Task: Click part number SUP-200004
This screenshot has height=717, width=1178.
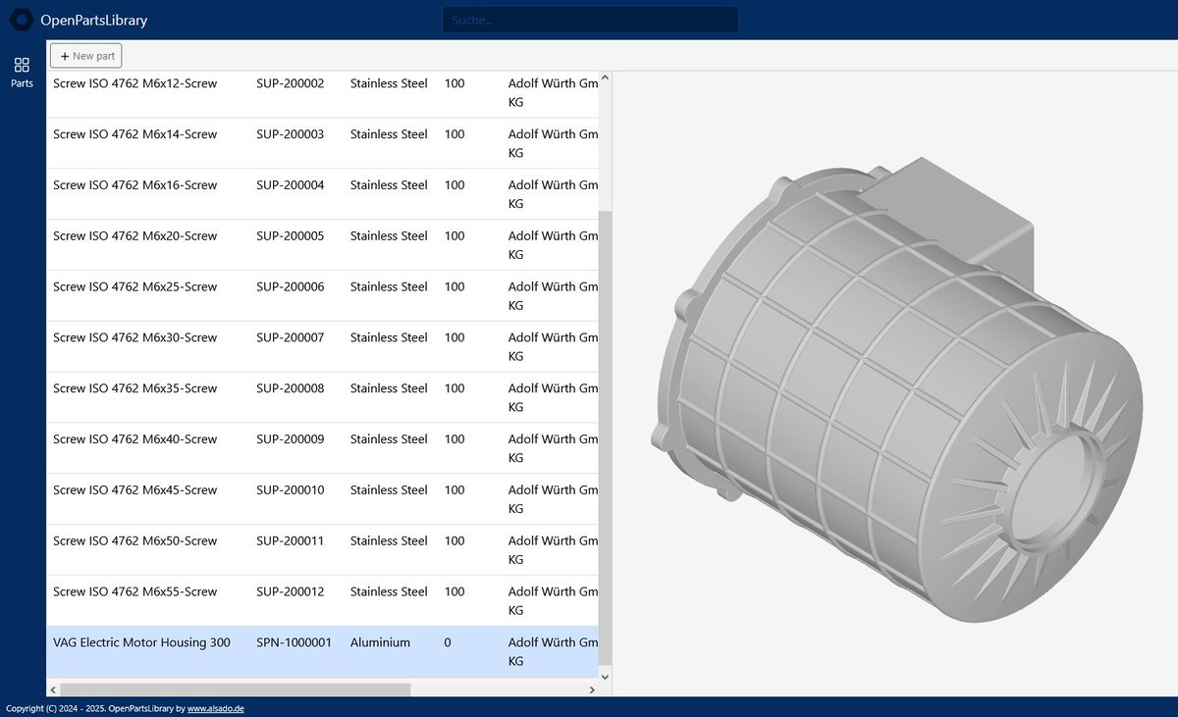Action: pos(290,185)
